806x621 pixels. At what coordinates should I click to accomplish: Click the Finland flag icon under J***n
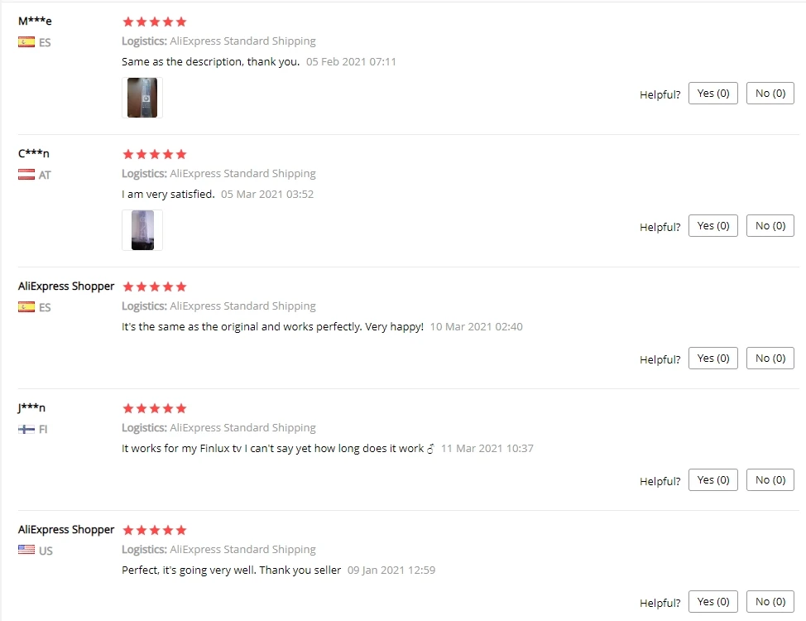tap(26, 429)
